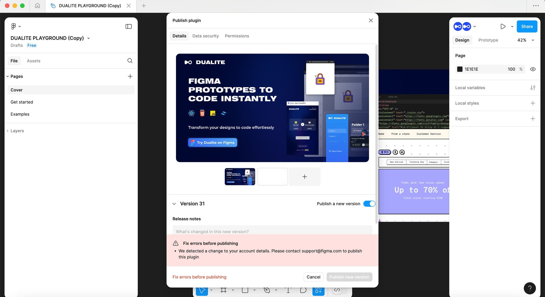545x297 pixels.
Task: Click the Cancel button
Action: (x=313, y=277)
